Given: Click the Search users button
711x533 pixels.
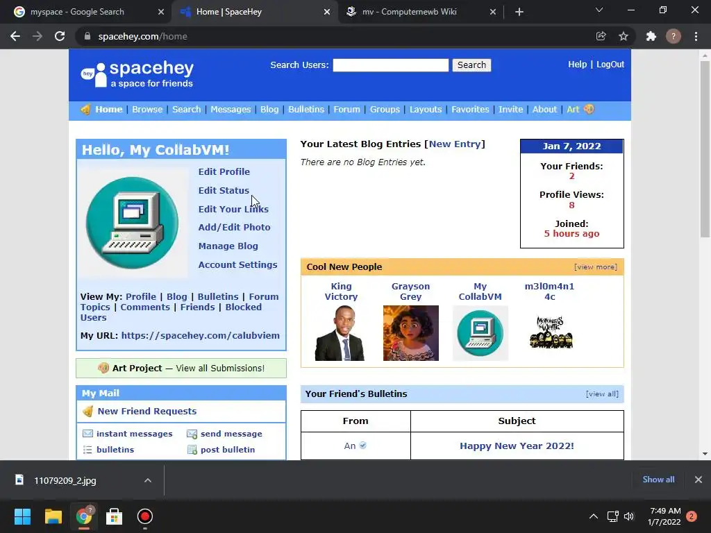Looking at the screenshot, I should (471, 65).
